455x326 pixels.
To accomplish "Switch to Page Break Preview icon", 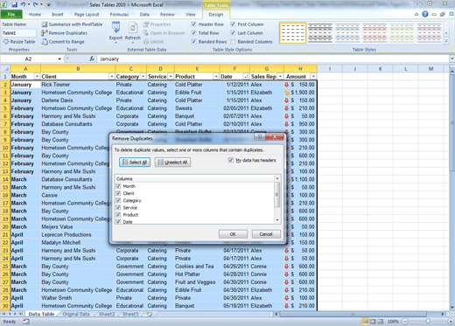I will pos(381,322).
